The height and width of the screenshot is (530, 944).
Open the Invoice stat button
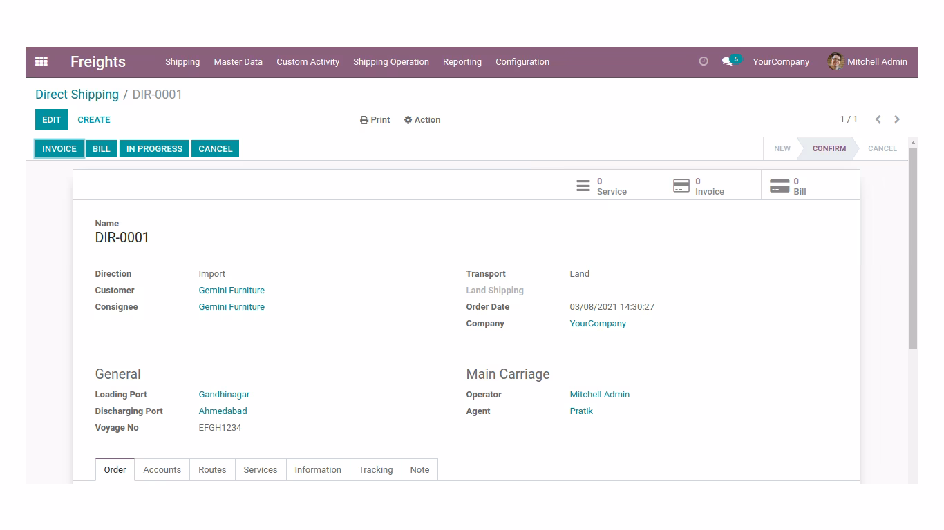pos(712,186)
